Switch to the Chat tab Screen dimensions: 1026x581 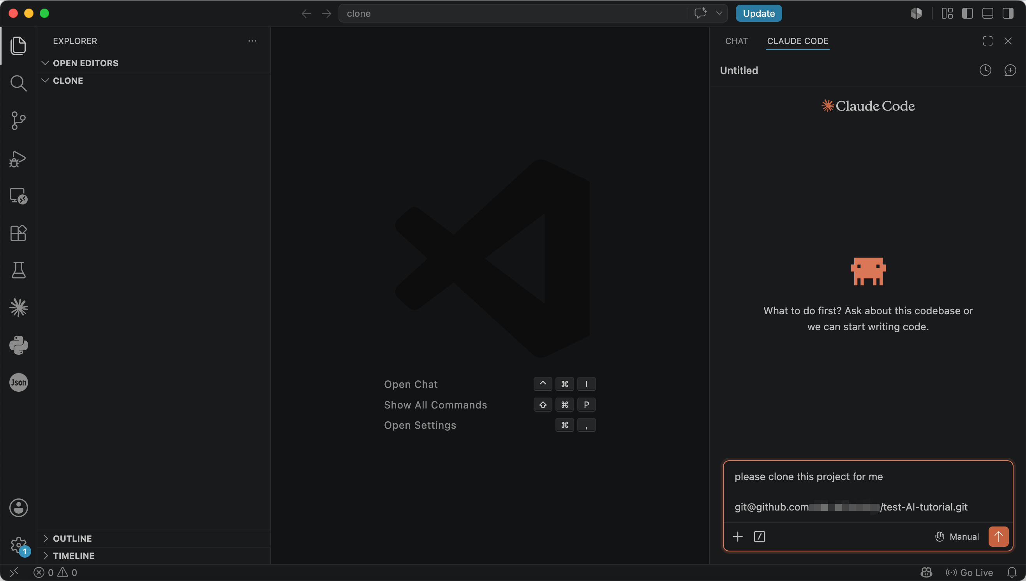(737, 41)
